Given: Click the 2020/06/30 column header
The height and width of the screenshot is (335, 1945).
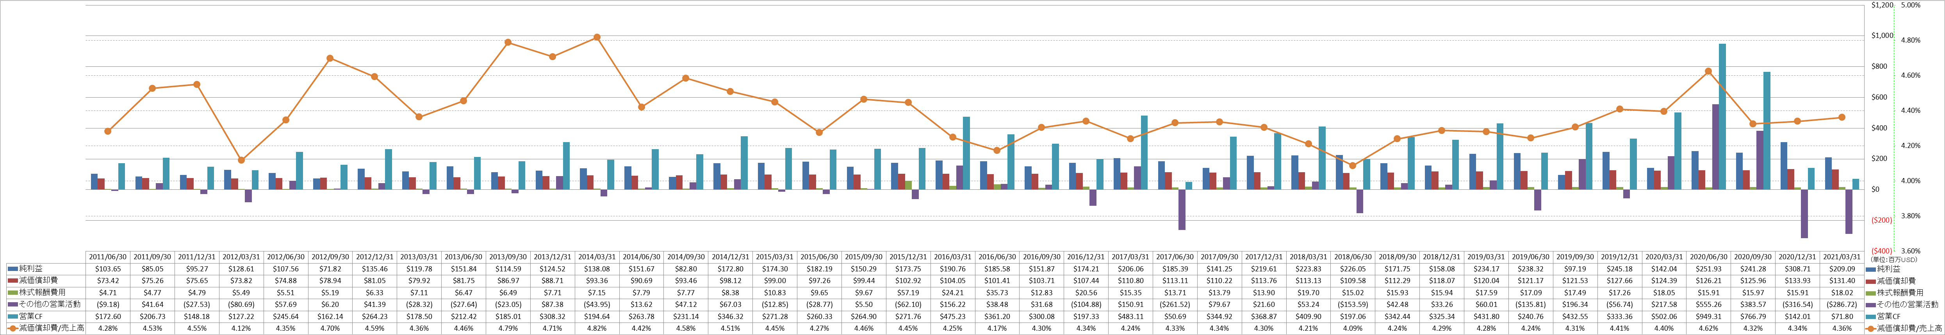Looking at the screenshot, I should [1710, 257].
